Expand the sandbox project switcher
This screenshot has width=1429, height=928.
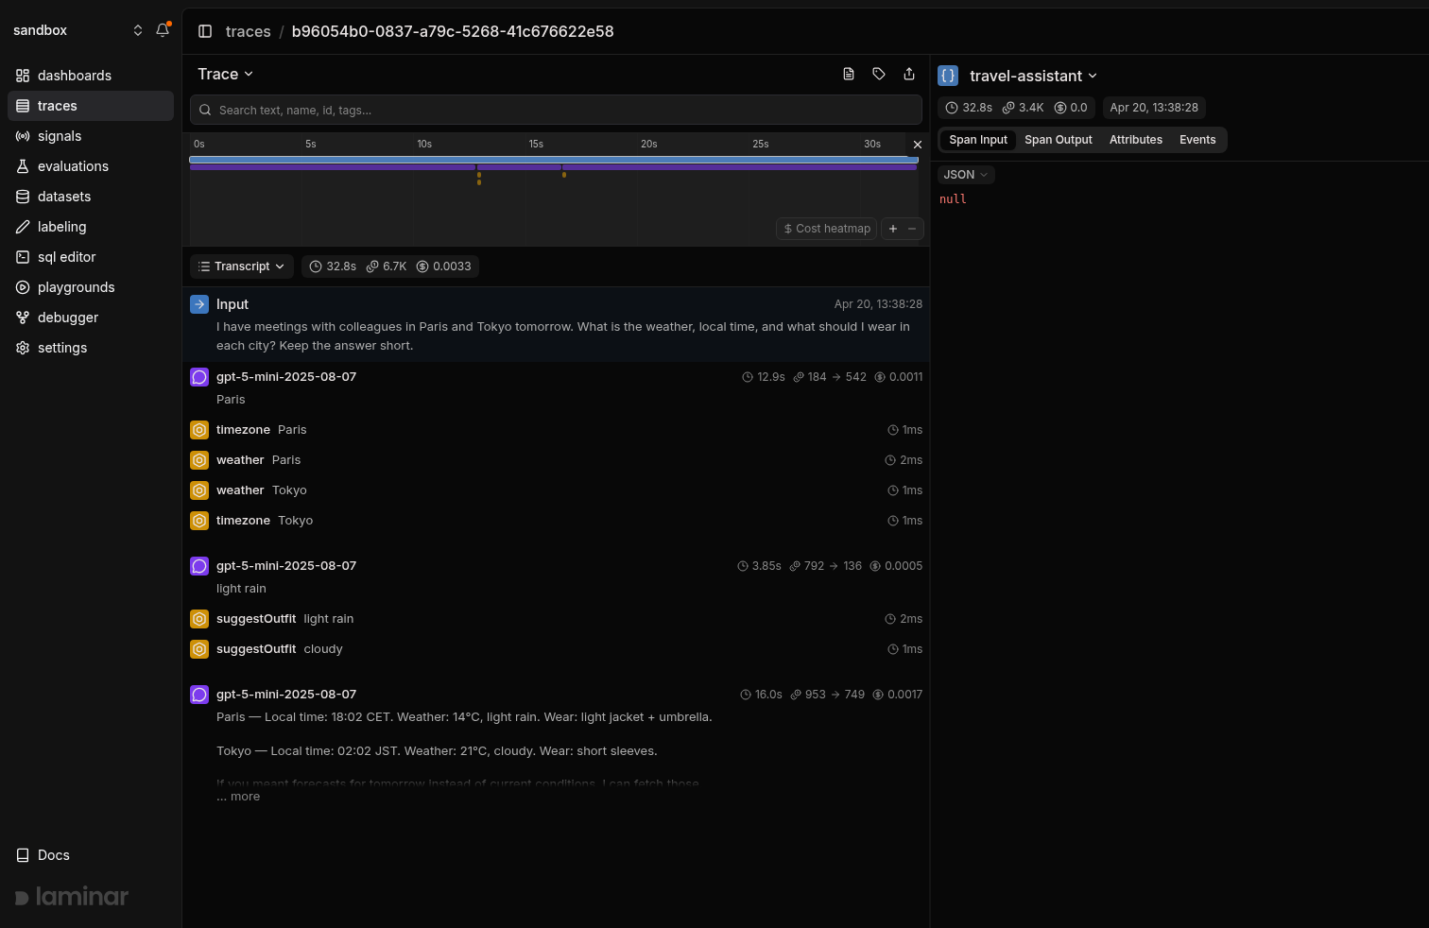[x=77, y=30]
